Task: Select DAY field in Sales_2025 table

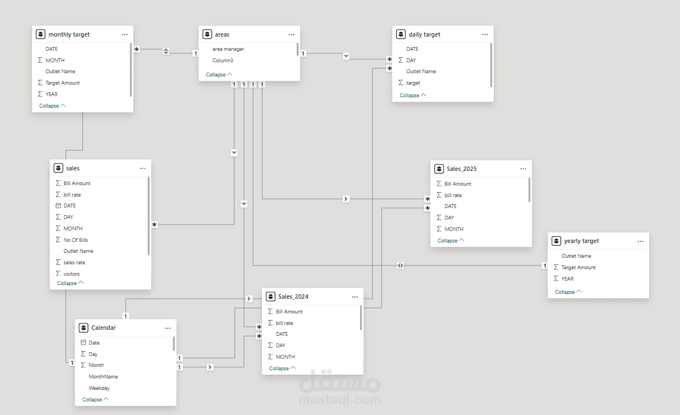Action: [x=449, y=218]
